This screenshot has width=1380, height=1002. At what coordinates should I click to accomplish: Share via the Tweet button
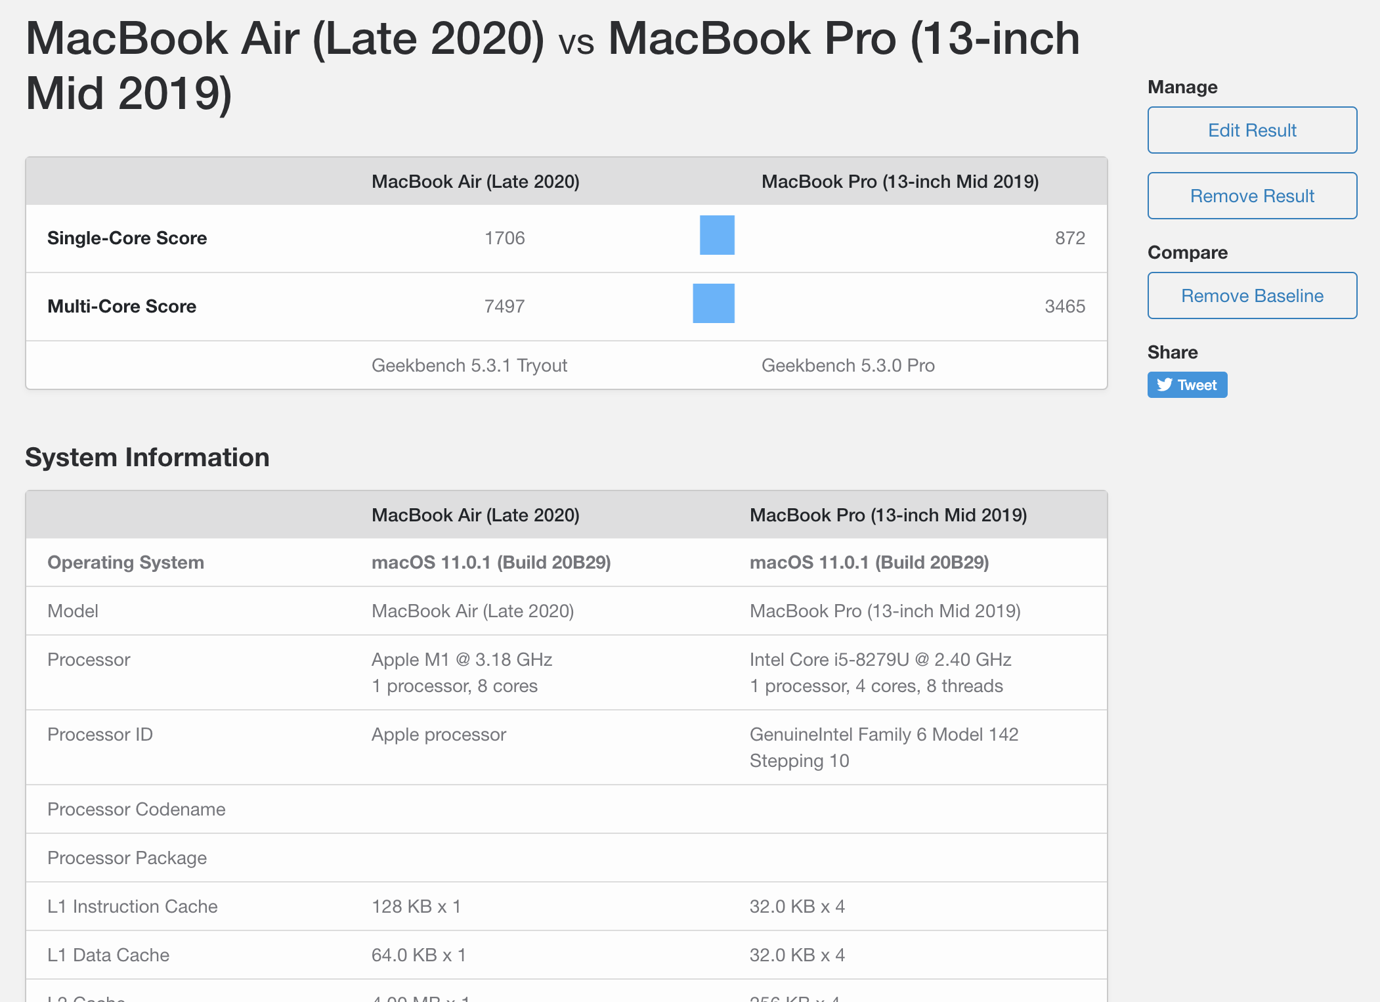pos(1187,385)
